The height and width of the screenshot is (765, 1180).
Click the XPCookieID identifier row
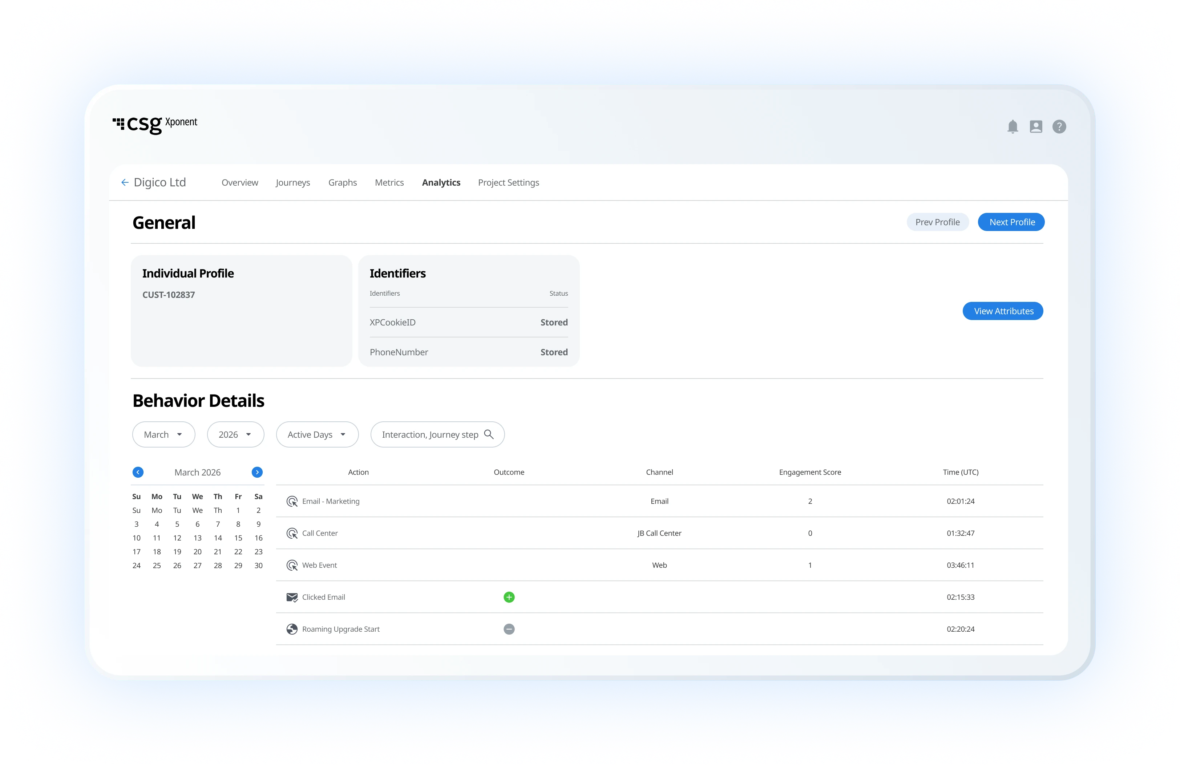[x=469, y=322]
